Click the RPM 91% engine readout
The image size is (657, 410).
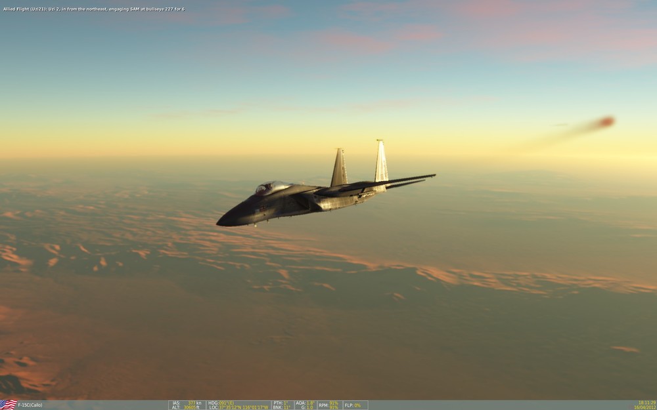point(330,405)
